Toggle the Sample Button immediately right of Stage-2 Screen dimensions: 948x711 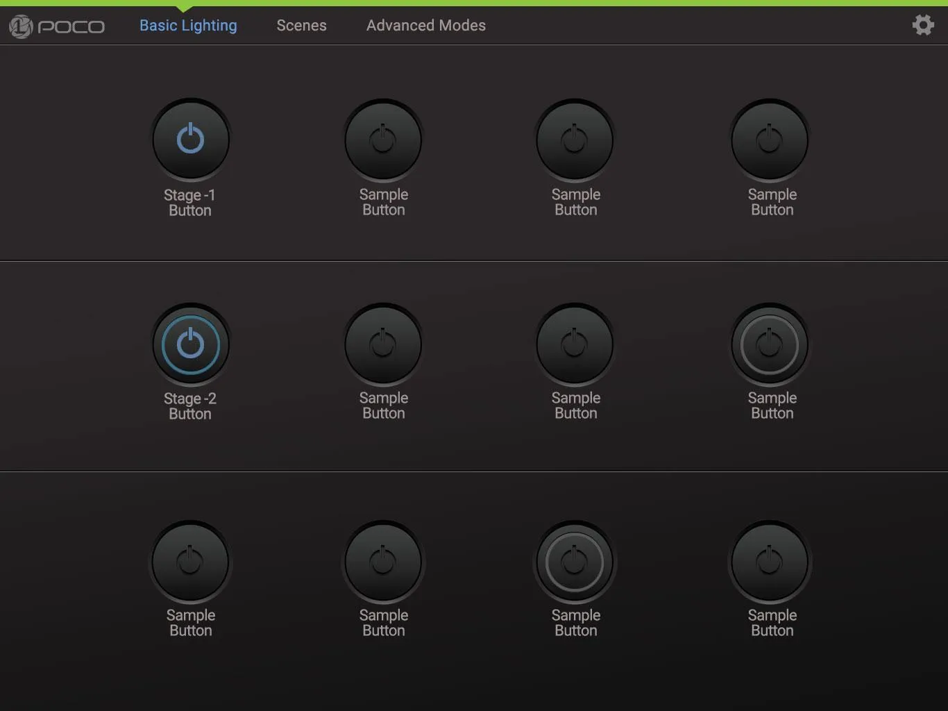click(x=383, y=344)
